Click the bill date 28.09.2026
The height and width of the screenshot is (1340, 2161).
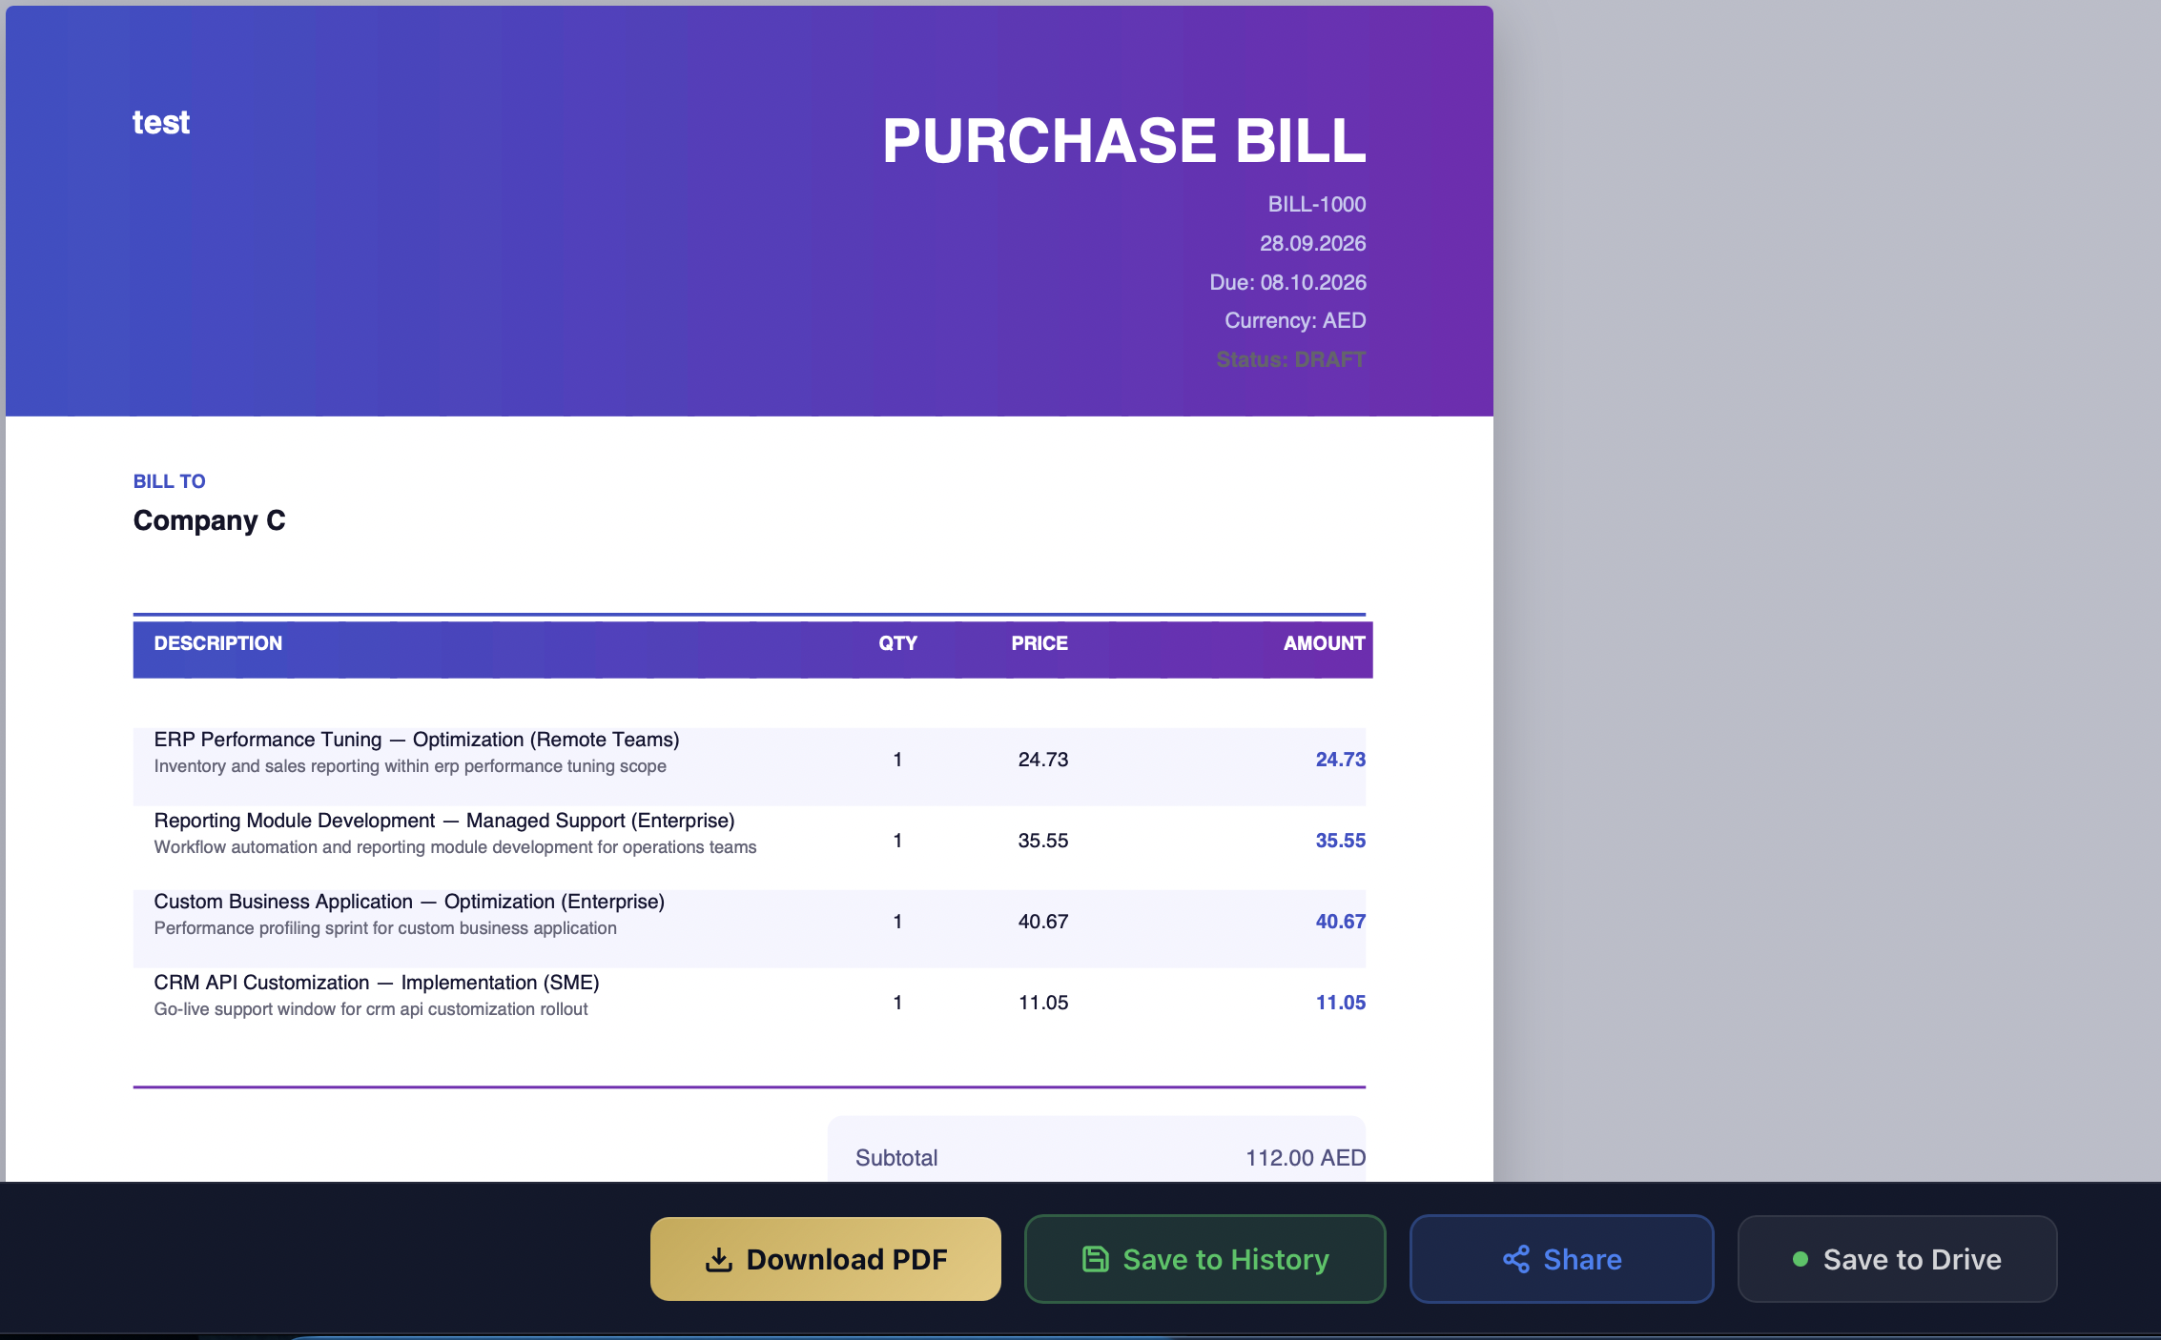(x=1312, y=243)
